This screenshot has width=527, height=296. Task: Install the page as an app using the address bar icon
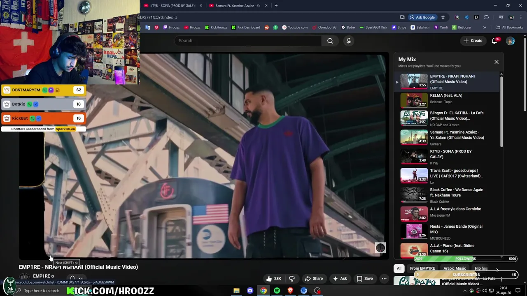point(402,17)
